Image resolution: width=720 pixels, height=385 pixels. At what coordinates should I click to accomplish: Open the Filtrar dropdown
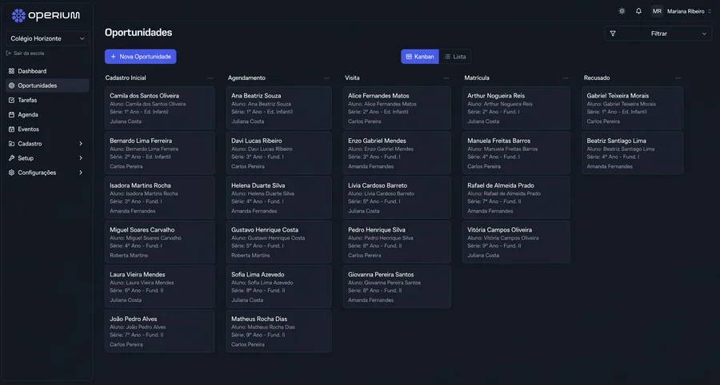pyautogui.click(x=658, y=34)
